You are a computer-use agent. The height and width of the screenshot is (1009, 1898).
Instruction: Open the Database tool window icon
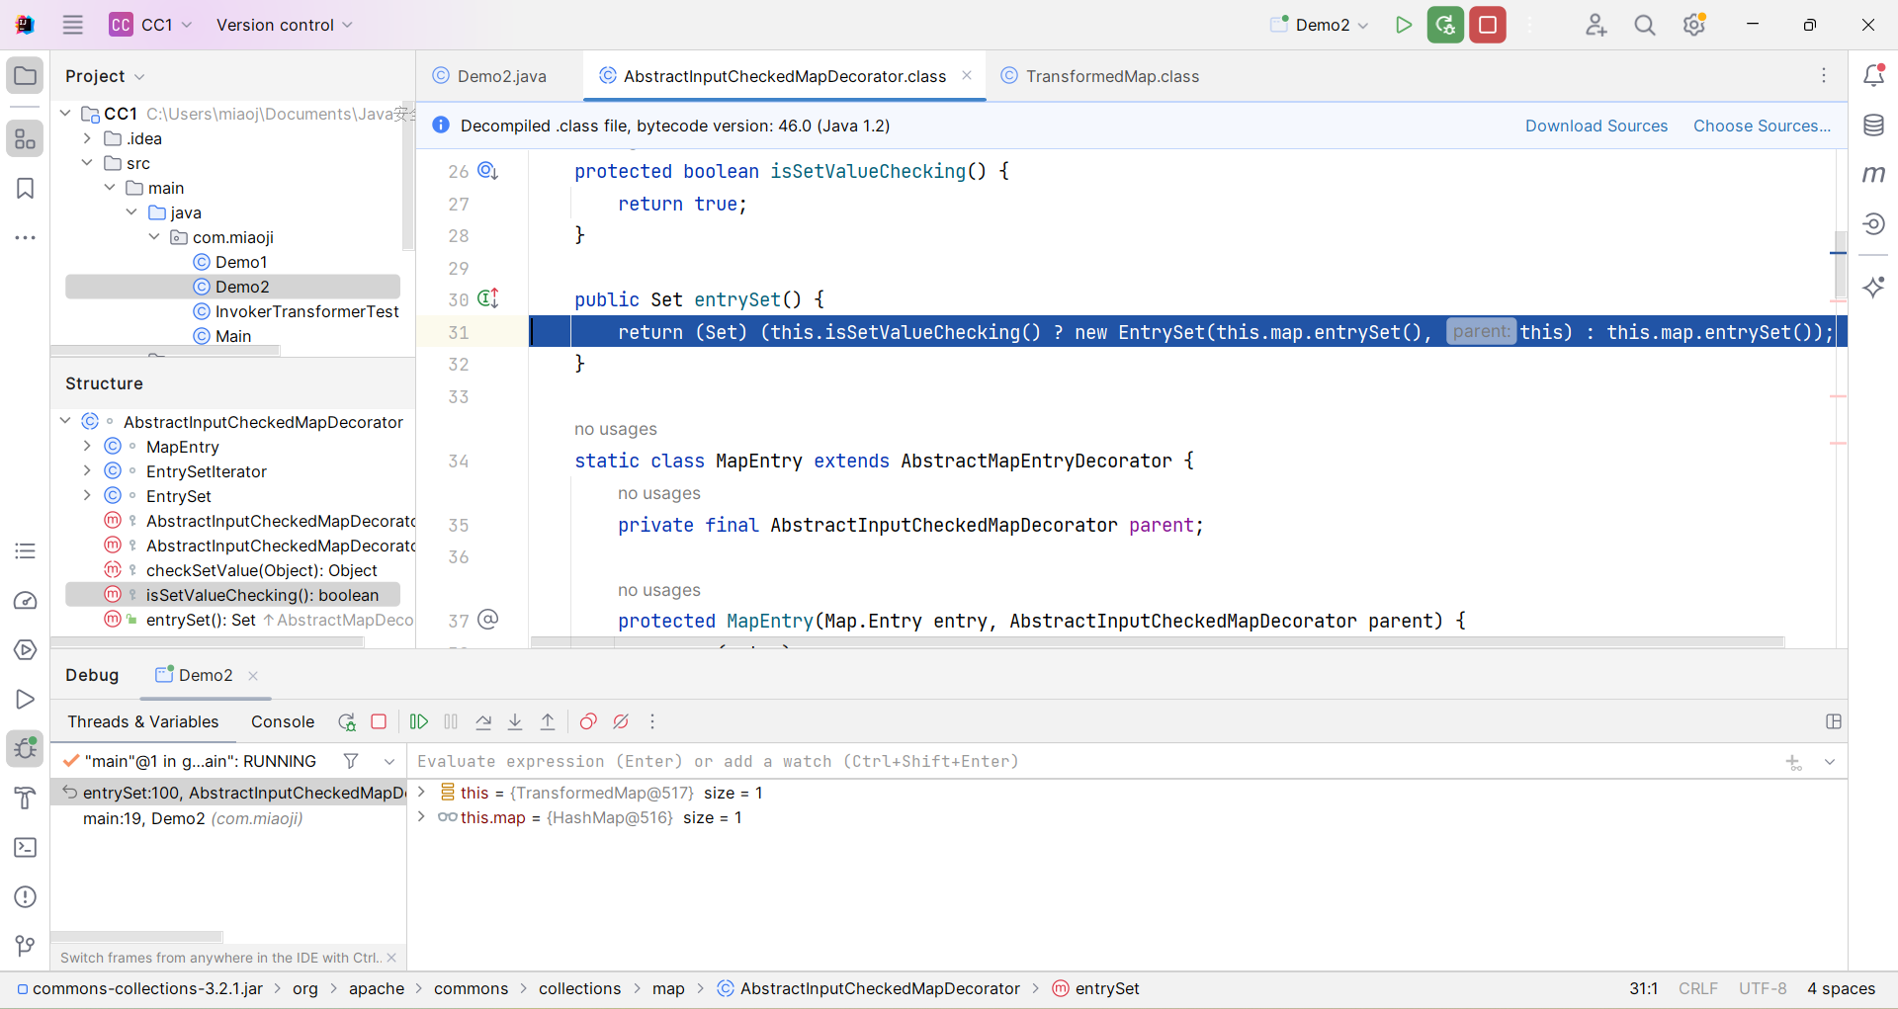tap(1873, 126)
